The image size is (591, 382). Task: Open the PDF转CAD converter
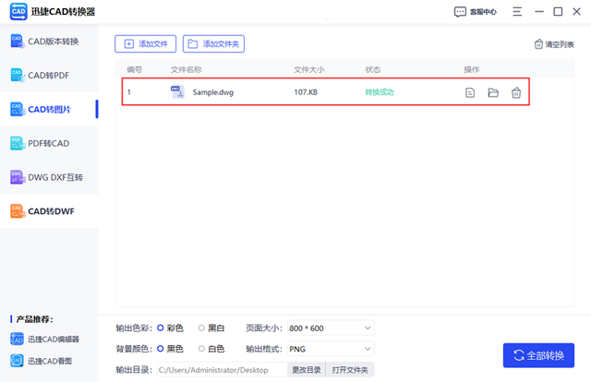[x=49, y=143]
